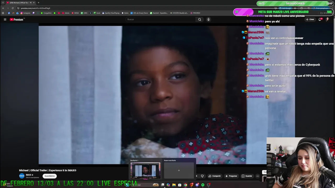Viewport: 335px width, 188px height.
Task: Open the IMAX channel avatar
Action: pos(22,176)
